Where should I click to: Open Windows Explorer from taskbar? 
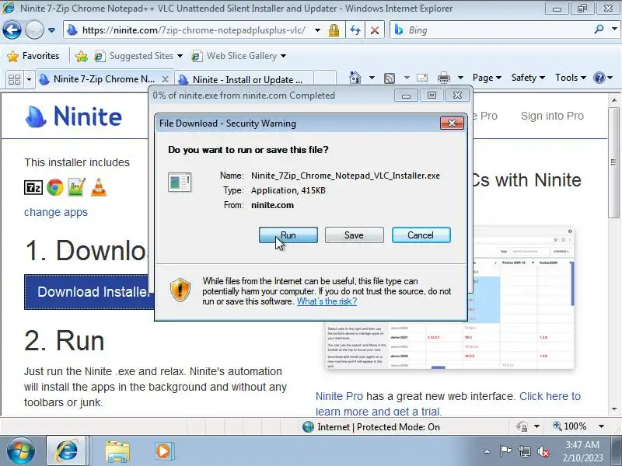click(x=117, y=451)
